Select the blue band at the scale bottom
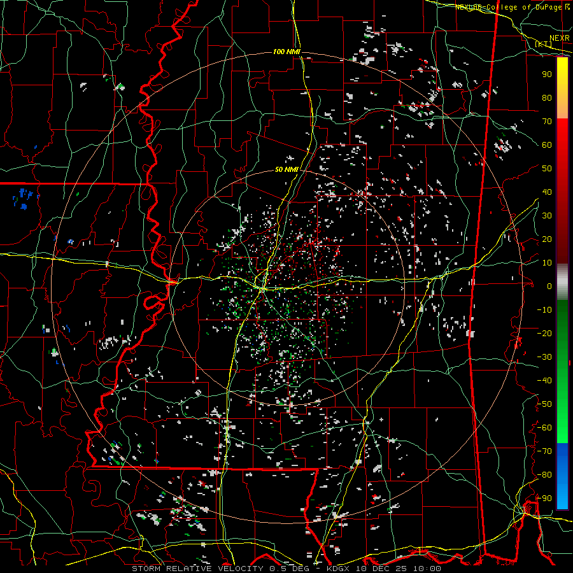Screen dimensions: 573x573 [x=562, y=476]
